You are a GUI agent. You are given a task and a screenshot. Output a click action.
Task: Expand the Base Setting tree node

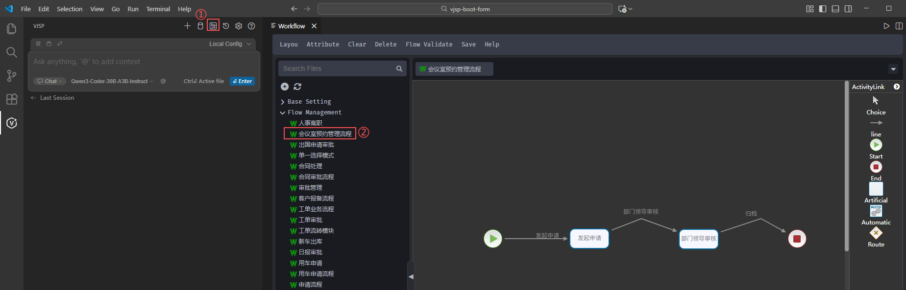[283, 102]
